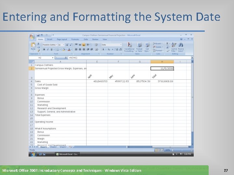
Task: Activate the Format Painter brush
Action: 38,51
